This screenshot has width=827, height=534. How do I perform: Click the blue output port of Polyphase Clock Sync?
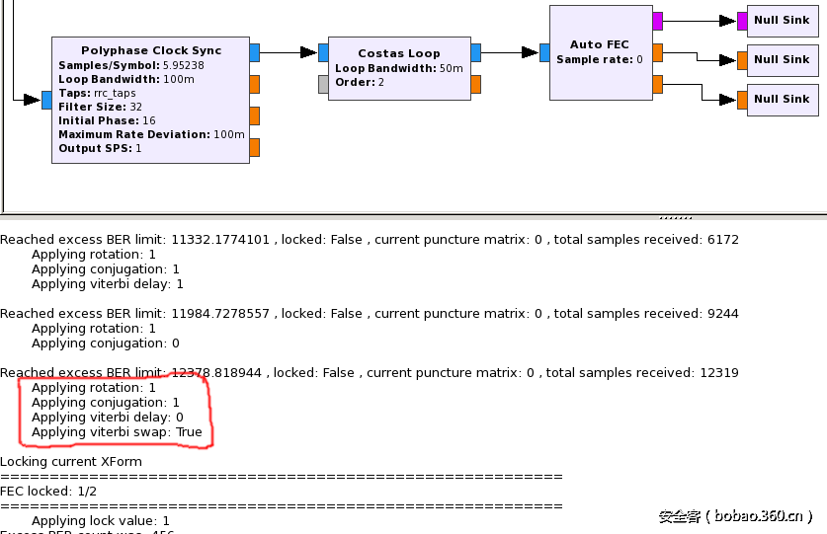coord(254,52)
